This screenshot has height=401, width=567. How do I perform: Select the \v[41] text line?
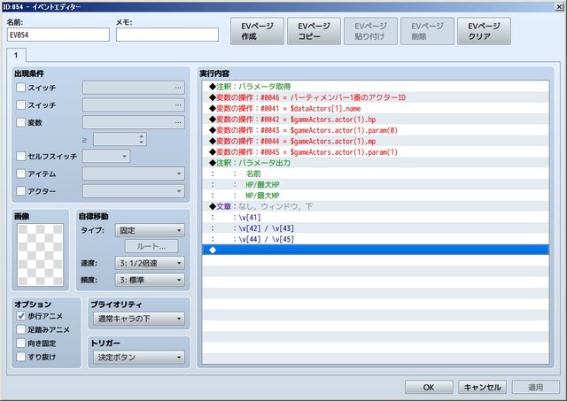click(376, 217)
